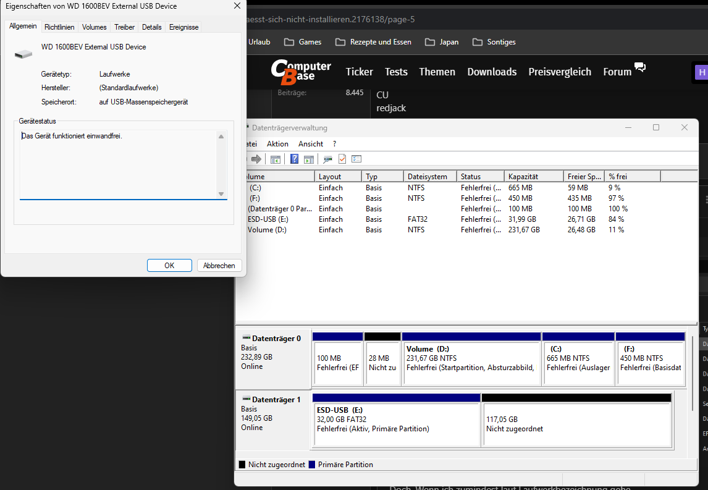This screenshot has height=490, width=708.
Task: Switch to the Volumes tab
Action: coord(95,27)
